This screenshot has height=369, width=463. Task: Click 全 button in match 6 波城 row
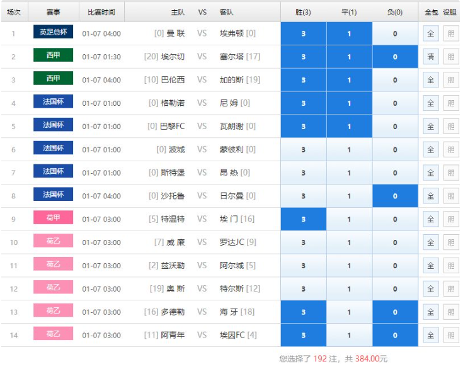click(x=430, y=150)
